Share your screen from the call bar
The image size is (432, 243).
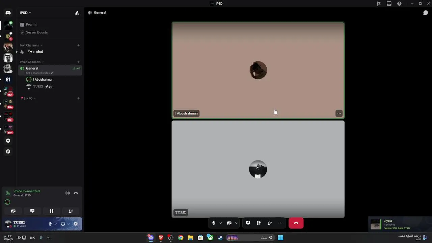pos(248,223)
